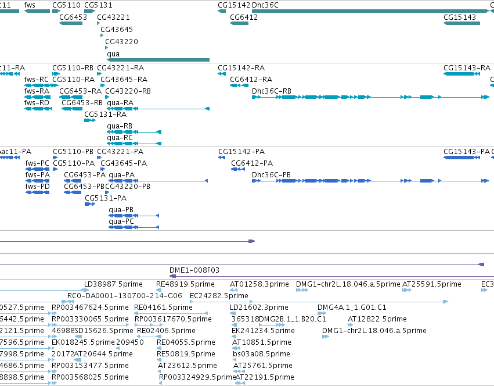This screenshot has height=386, width=494.
Task: Select EST RE48919.5prime
Action: (x=159, y=290)
